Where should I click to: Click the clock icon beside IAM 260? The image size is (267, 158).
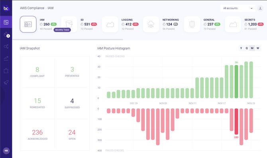point(41,24)
